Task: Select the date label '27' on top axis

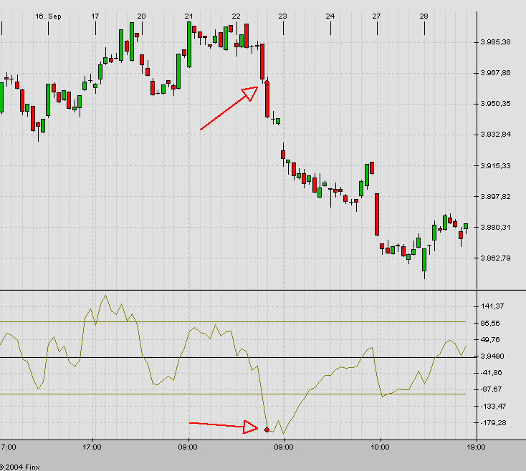Action: coord(377,16)
